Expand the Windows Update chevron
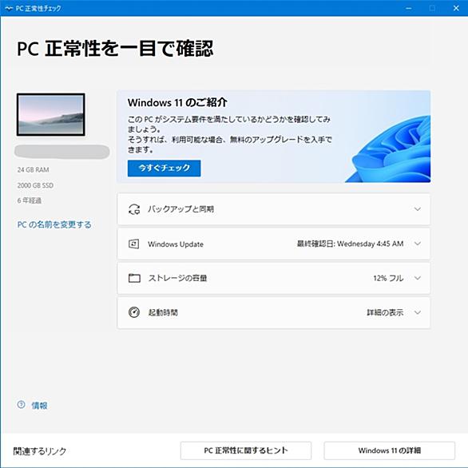This screenshot has width=468, height=468. click(418, 244)
